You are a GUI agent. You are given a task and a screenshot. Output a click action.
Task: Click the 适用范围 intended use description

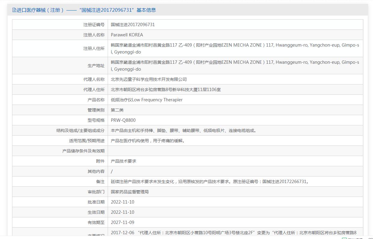coord(148,141)
